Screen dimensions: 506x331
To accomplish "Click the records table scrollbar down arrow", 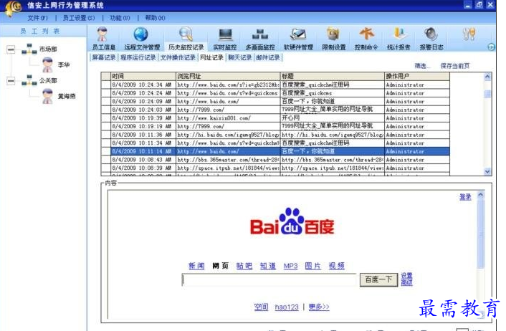I will coord(487,172).
